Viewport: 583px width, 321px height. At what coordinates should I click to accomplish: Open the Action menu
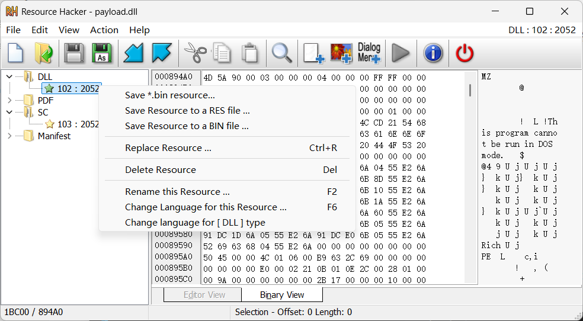click(x=104, y=30)
